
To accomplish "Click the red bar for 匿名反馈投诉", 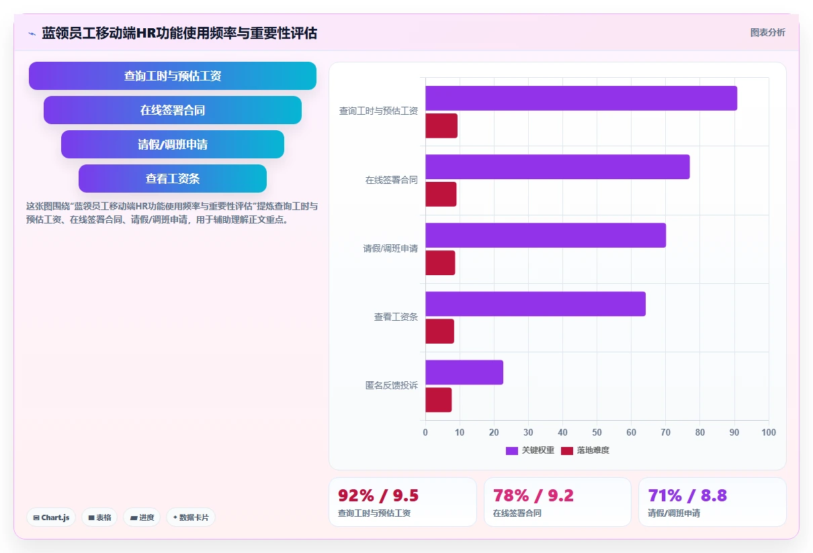I will pos(438,400).
